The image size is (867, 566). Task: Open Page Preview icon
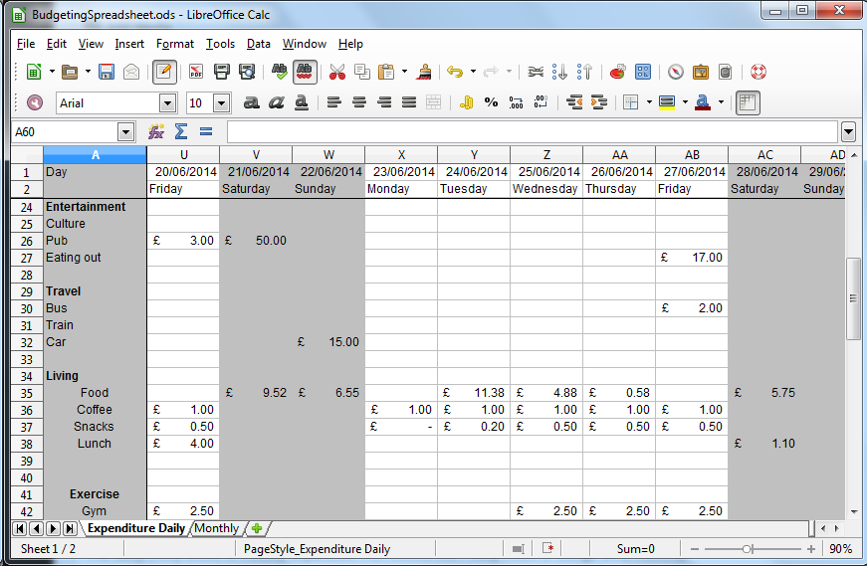click(247, 72)
